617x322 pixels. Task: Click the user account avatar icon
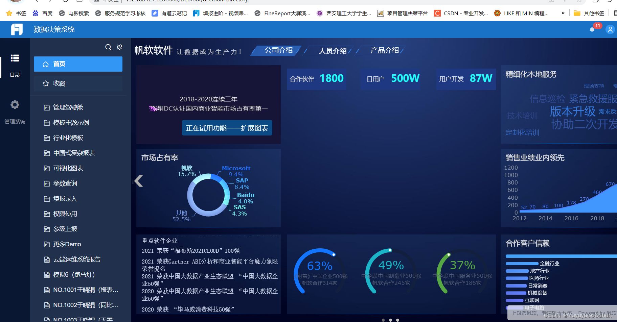coord(610,29)
